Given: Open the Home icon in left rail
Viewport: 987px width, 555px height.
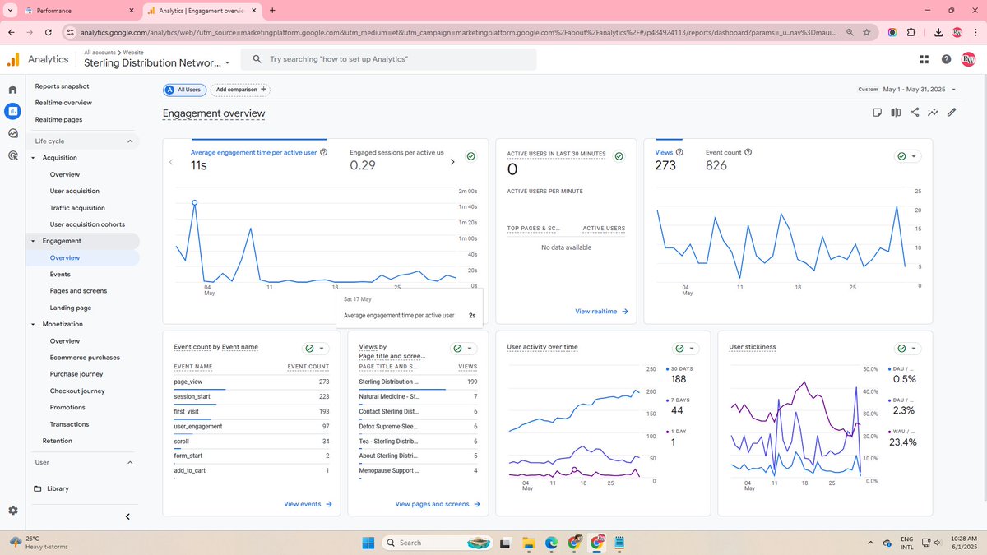Looking at the screenshot, I should click(x=12, y=89).
